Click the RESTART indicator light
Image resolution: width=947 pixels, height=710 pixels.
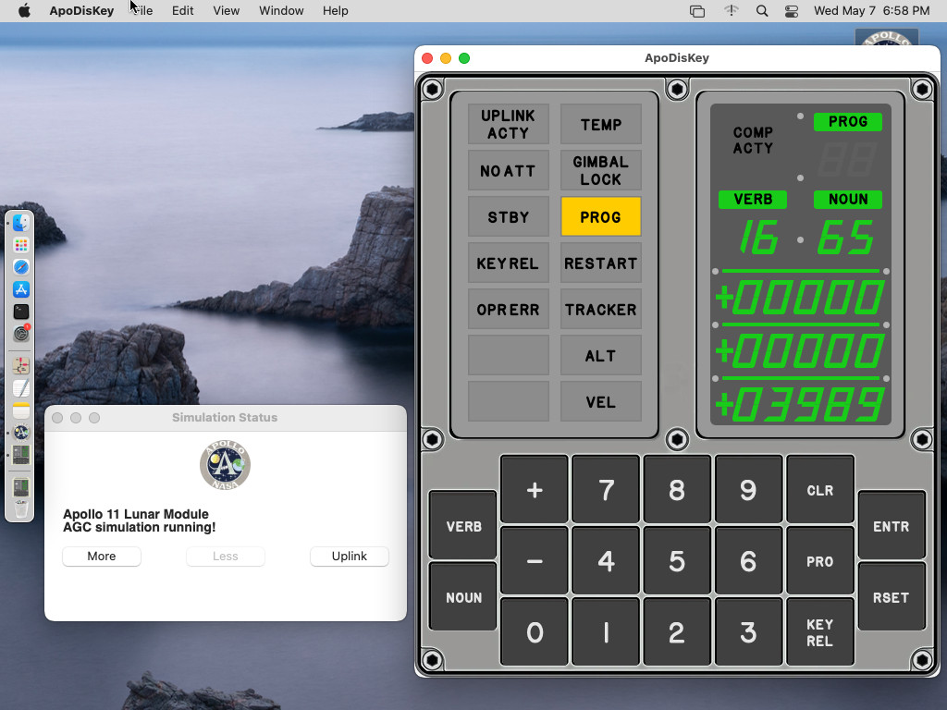[601, 263]
